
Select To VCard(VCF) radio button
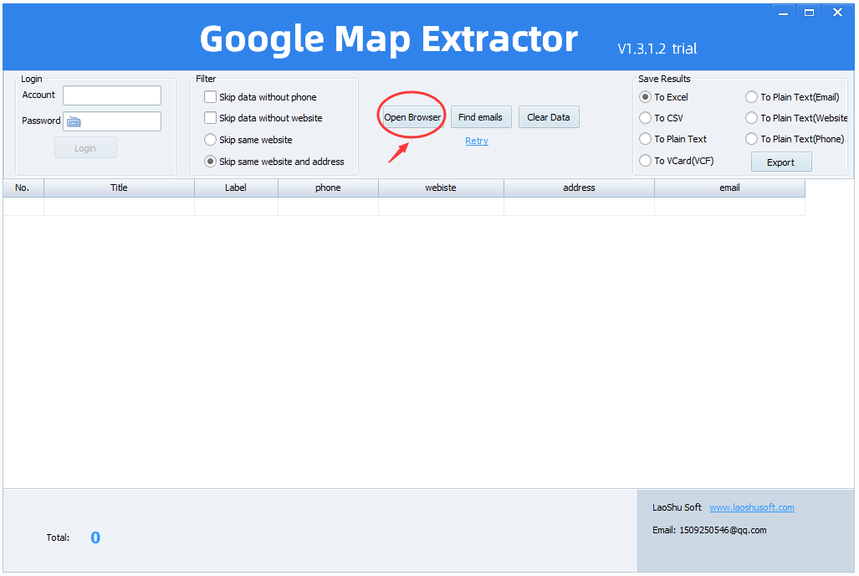646,161
